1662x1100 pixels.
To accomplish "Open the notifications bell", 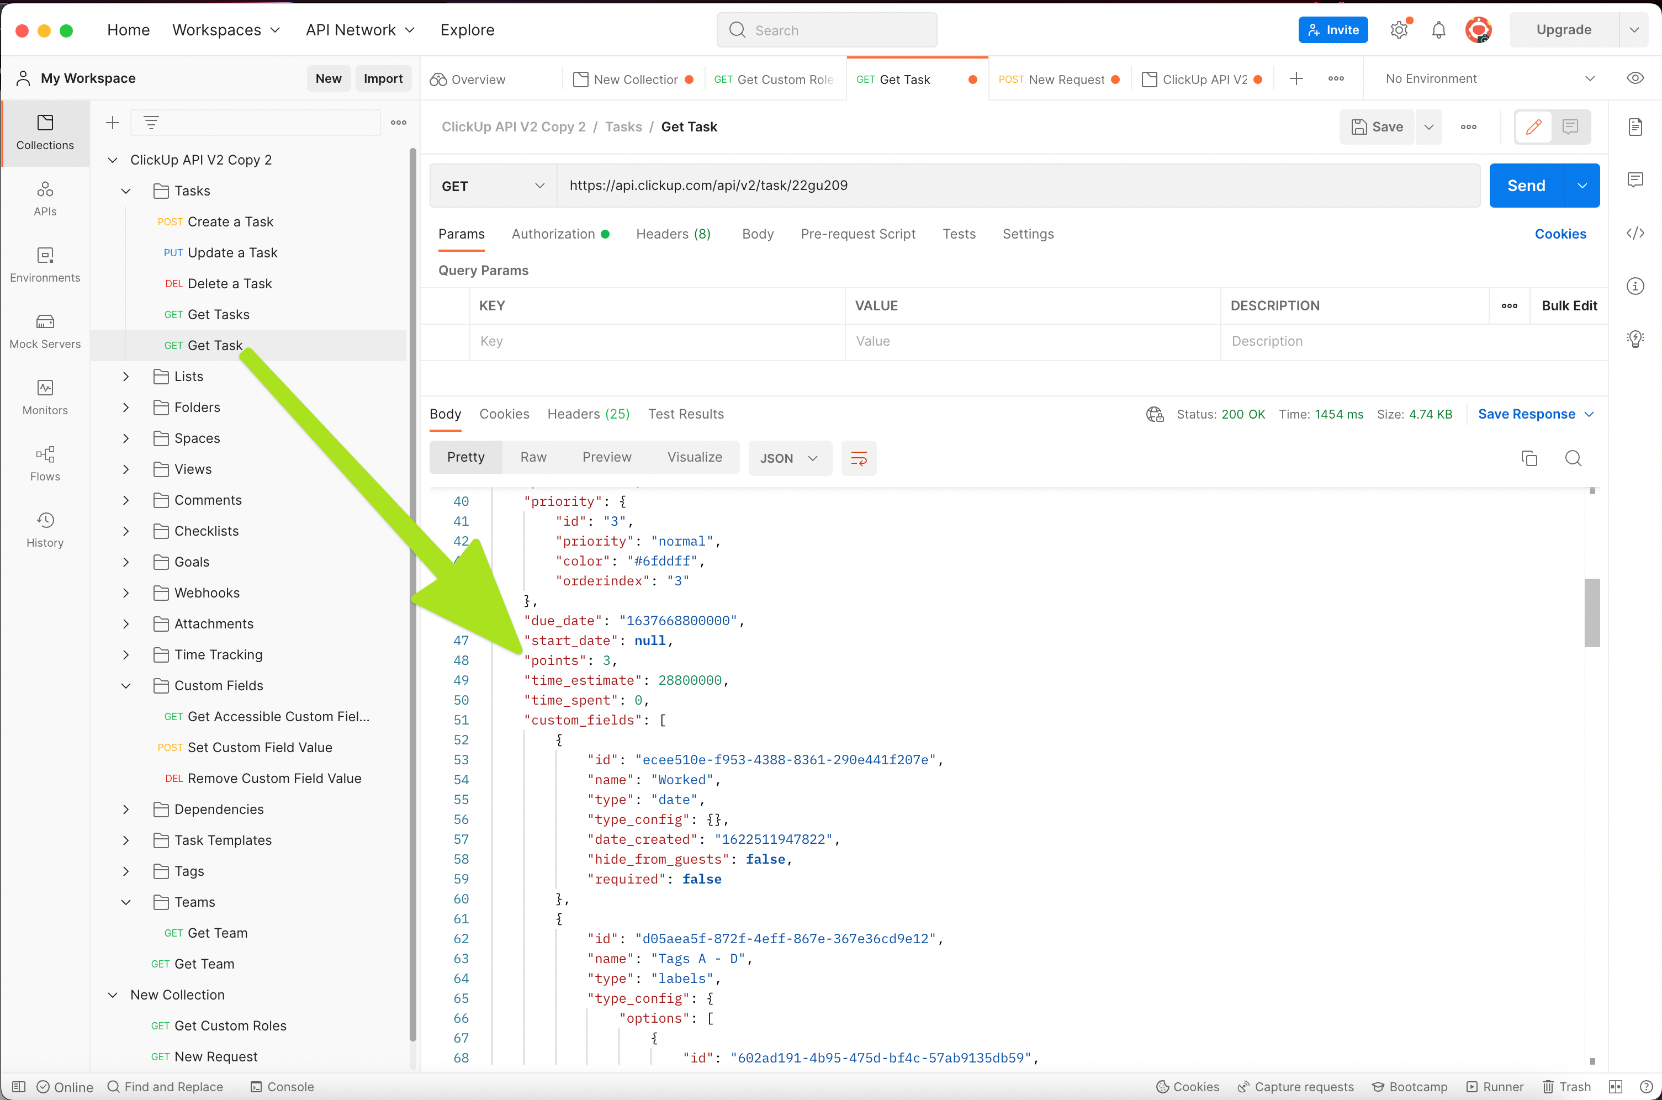I will [x=1438, y=29].
